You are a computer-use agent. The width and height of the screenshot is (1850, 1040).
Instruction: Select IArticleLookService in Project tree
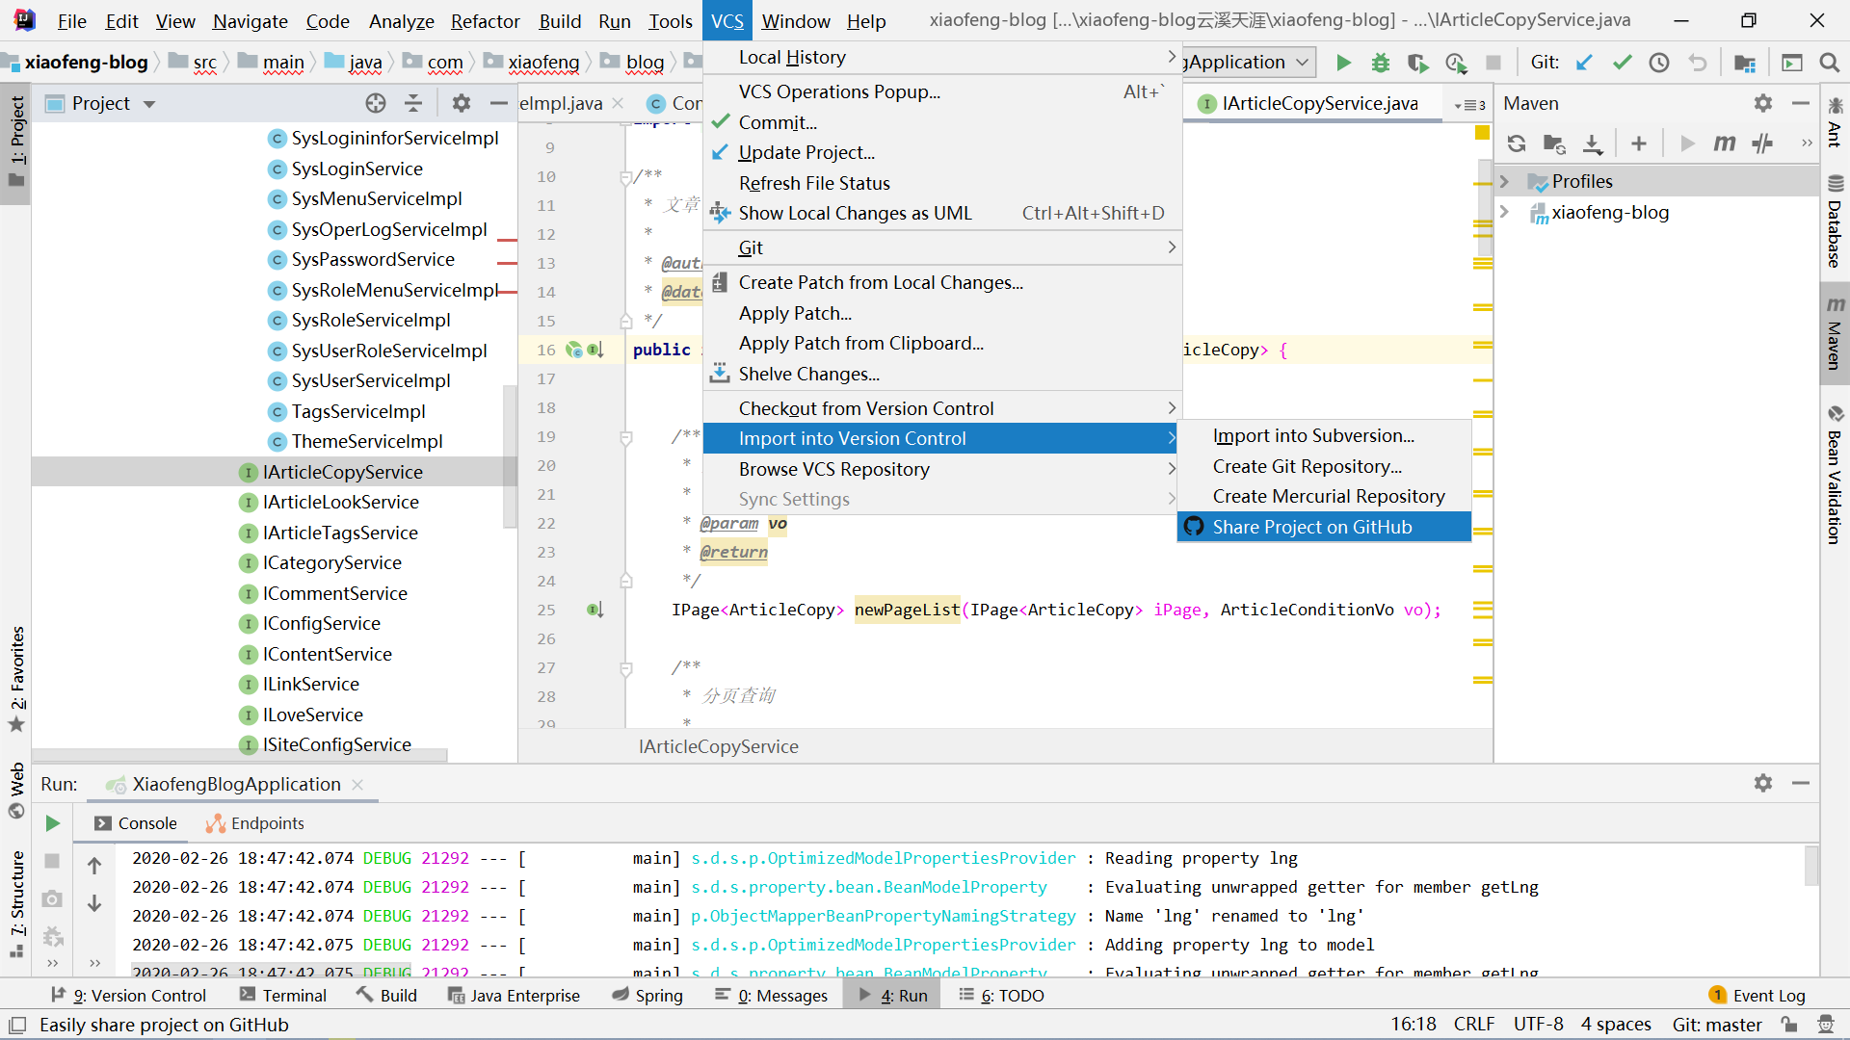pos(340,502)
